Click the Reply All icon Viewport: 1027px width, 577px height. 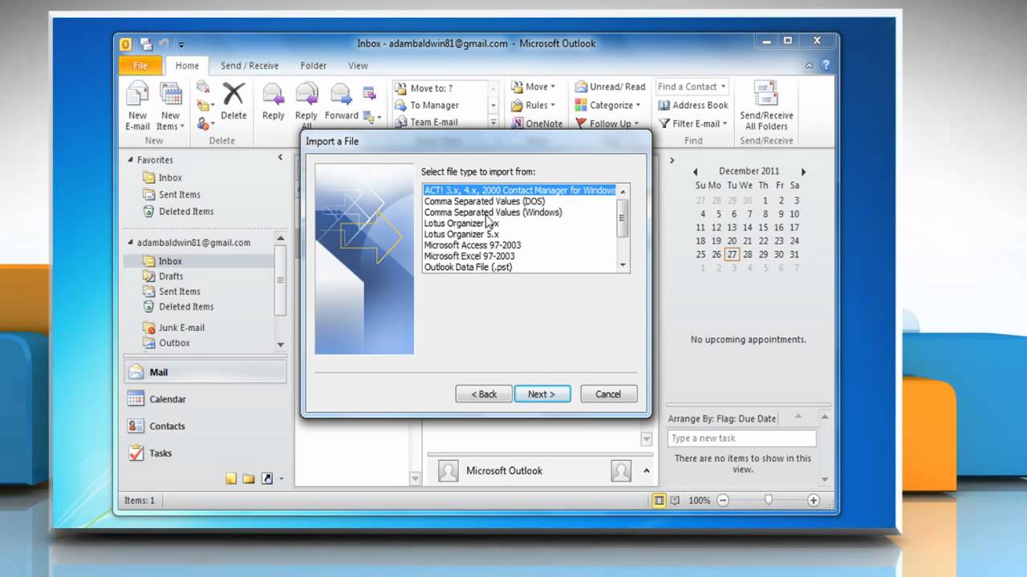point(306,105)
